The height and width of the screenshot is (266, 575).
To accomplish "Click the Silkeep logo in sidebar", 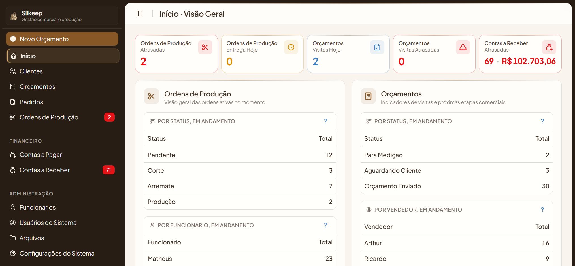I will pos(14,16).
